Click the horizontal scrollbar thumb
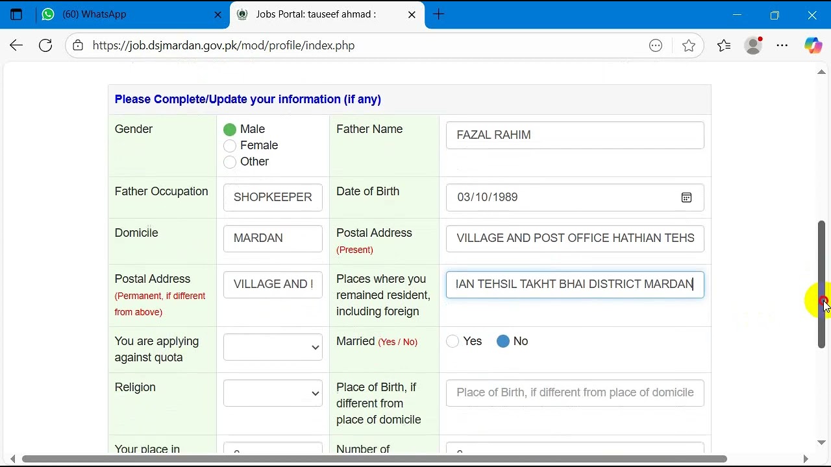This screenshot has height=467, width=831. pyautogui.click(x=375, y=459)
